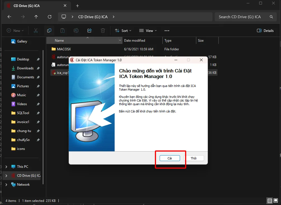
Task: Click the Delete trash icon
Action: pos(103,31)
